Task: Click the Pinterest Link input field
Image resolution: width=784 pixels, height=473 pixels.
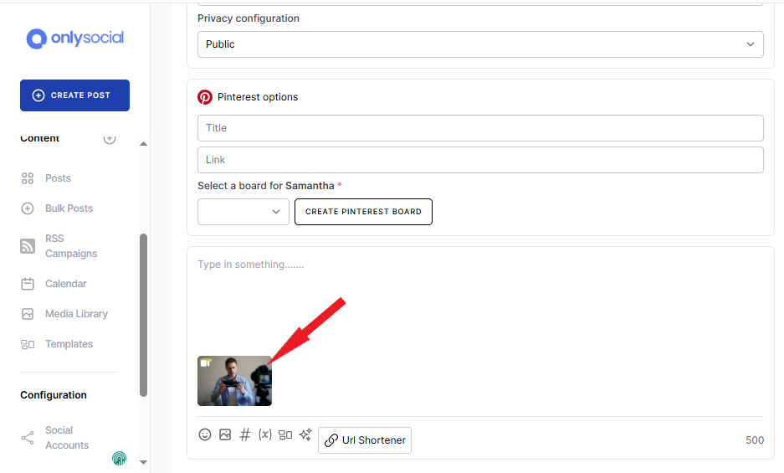Action: tap(480, 160)
